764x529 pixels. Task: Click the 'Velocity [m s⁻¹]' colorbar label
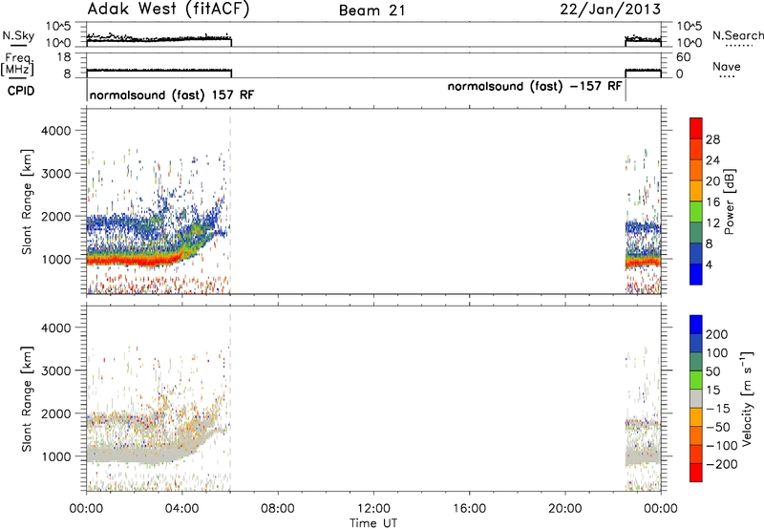click(x=747, y=398)
